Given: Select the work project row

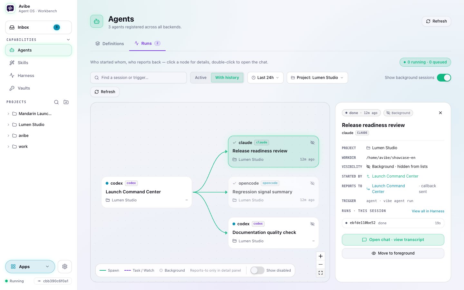Looking at the screenshot, I should pyautogui.click(x=38, y=147).
